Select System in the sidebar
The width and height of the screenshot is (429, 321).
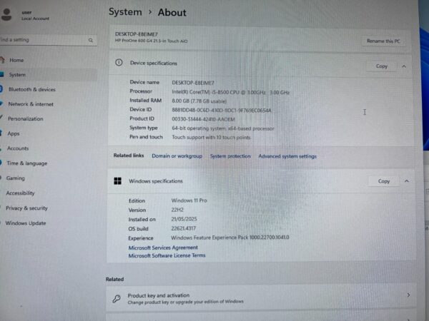click(x=49, y=74)
